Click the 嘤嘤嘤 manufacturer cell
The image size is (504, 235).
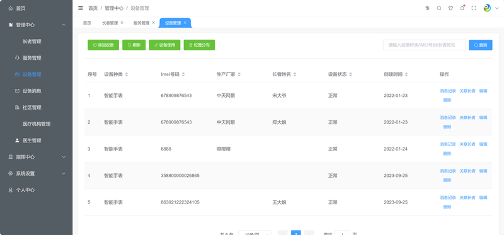pos(224,149)
